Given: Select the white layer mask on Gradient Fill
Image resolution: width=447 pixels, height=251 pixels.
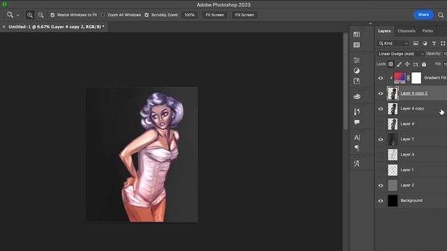Looking at the screenshot, I should (x=416, y=78).
